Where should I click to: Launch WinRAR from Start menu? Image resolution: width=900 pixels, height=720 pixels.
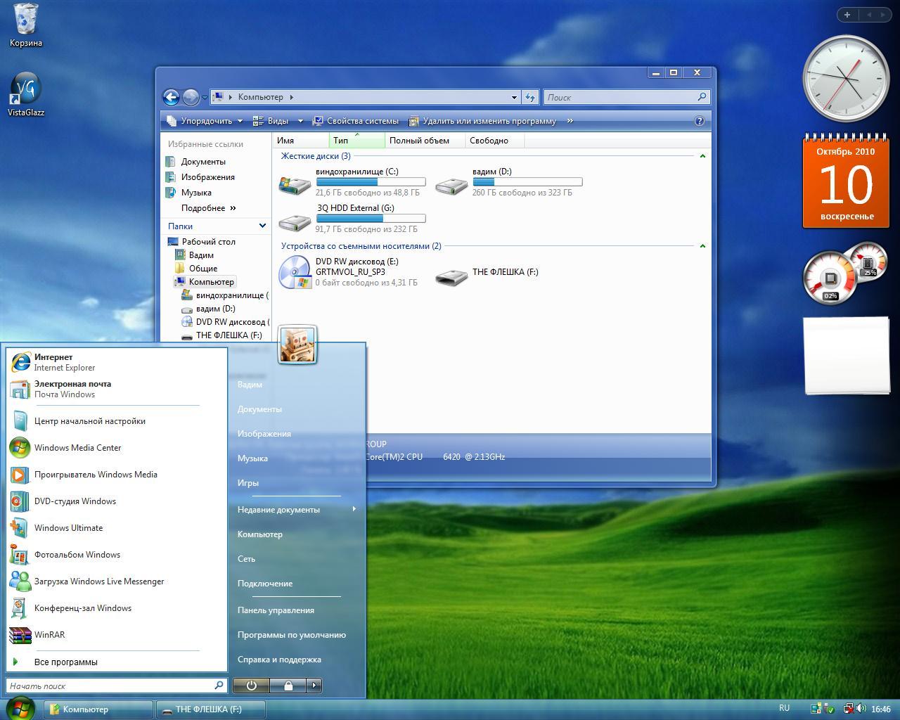pos(117,635)
